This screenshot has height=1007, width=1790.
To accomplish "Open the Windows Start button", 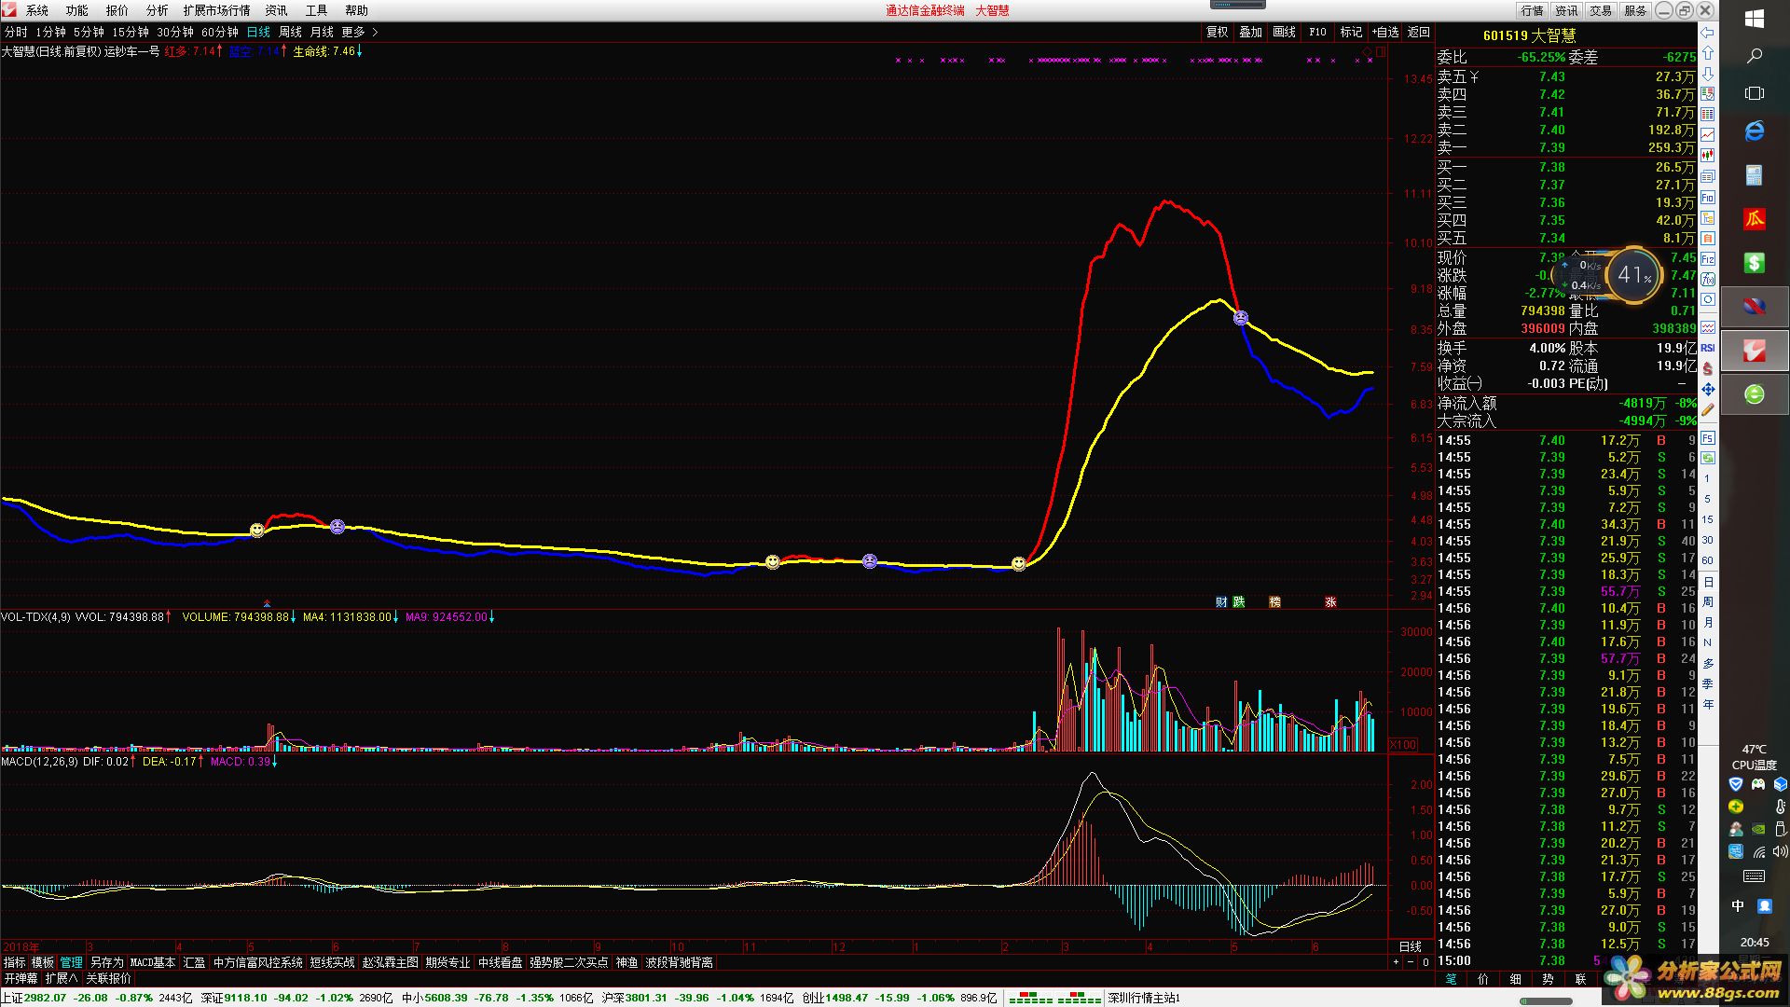I will (1754, 19).
